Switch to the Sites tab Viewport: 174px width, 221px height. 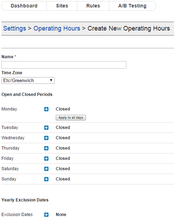[x=62, y=6]
